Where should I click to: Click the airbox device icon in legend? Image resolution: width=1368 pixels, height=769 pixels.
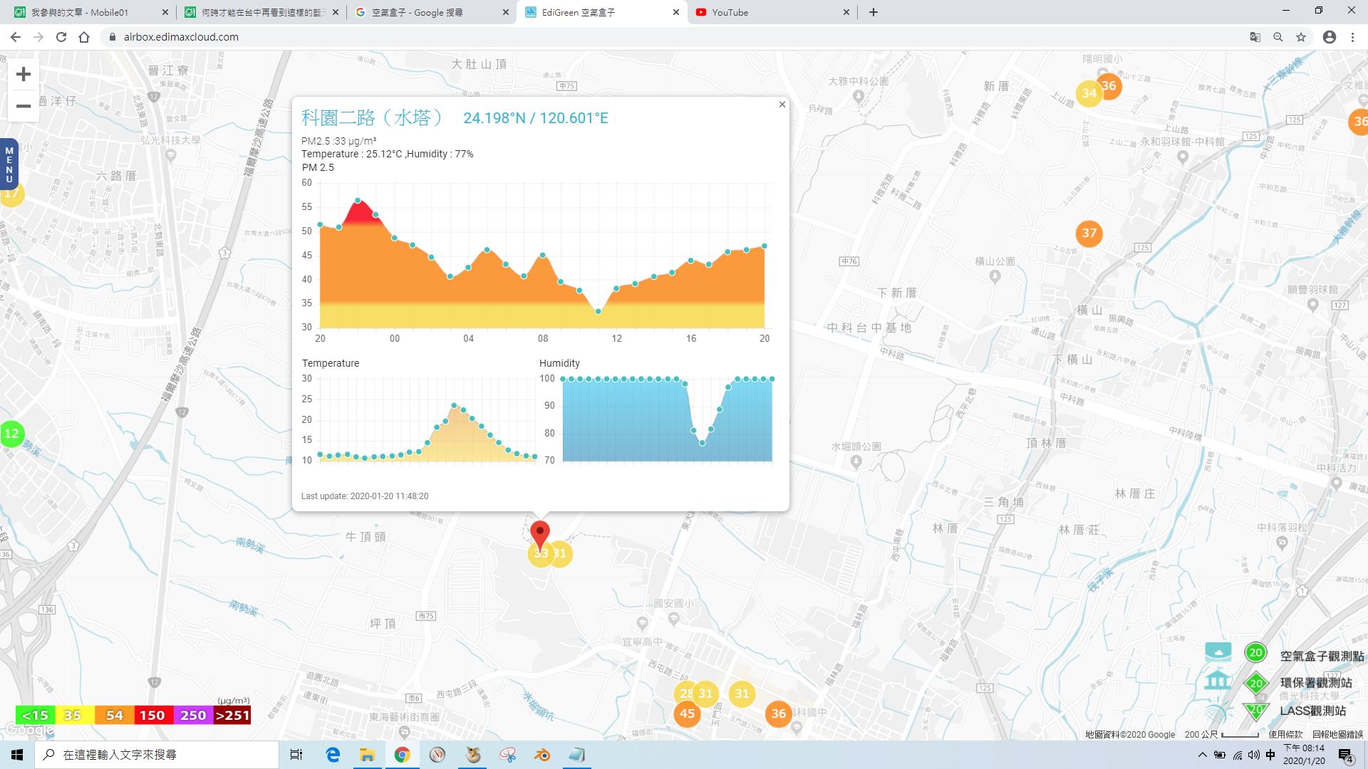pos(1218,651)
